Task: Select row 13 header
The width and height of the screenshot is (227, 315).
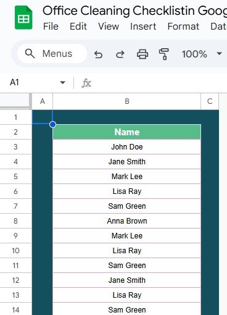Action: 15,295
